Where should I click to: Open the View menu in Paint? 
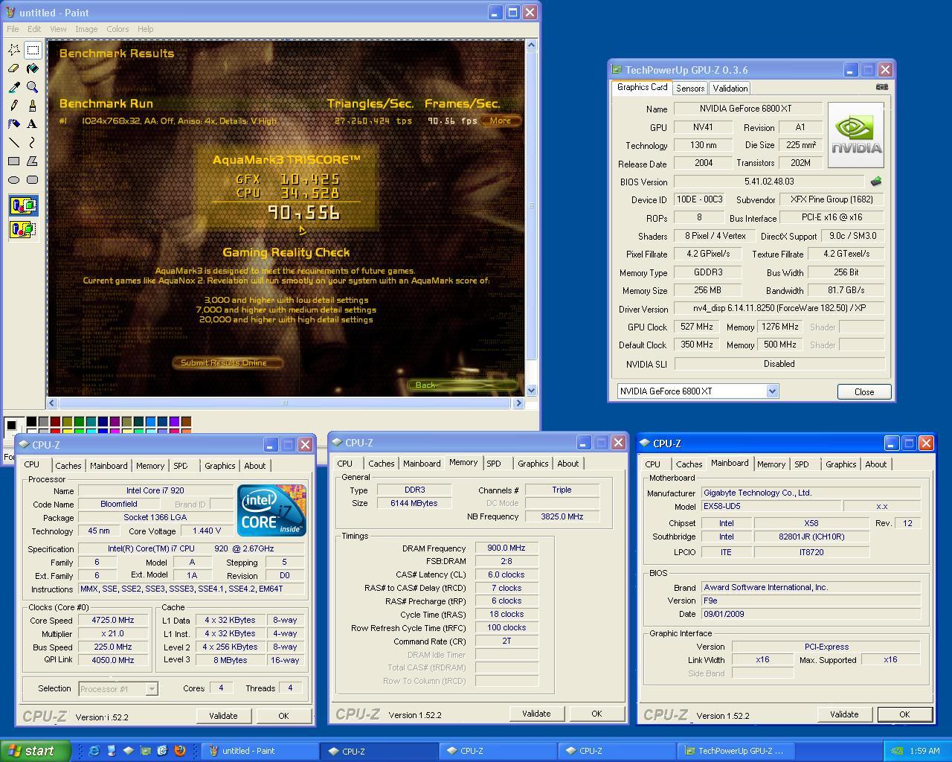point(58,29)
